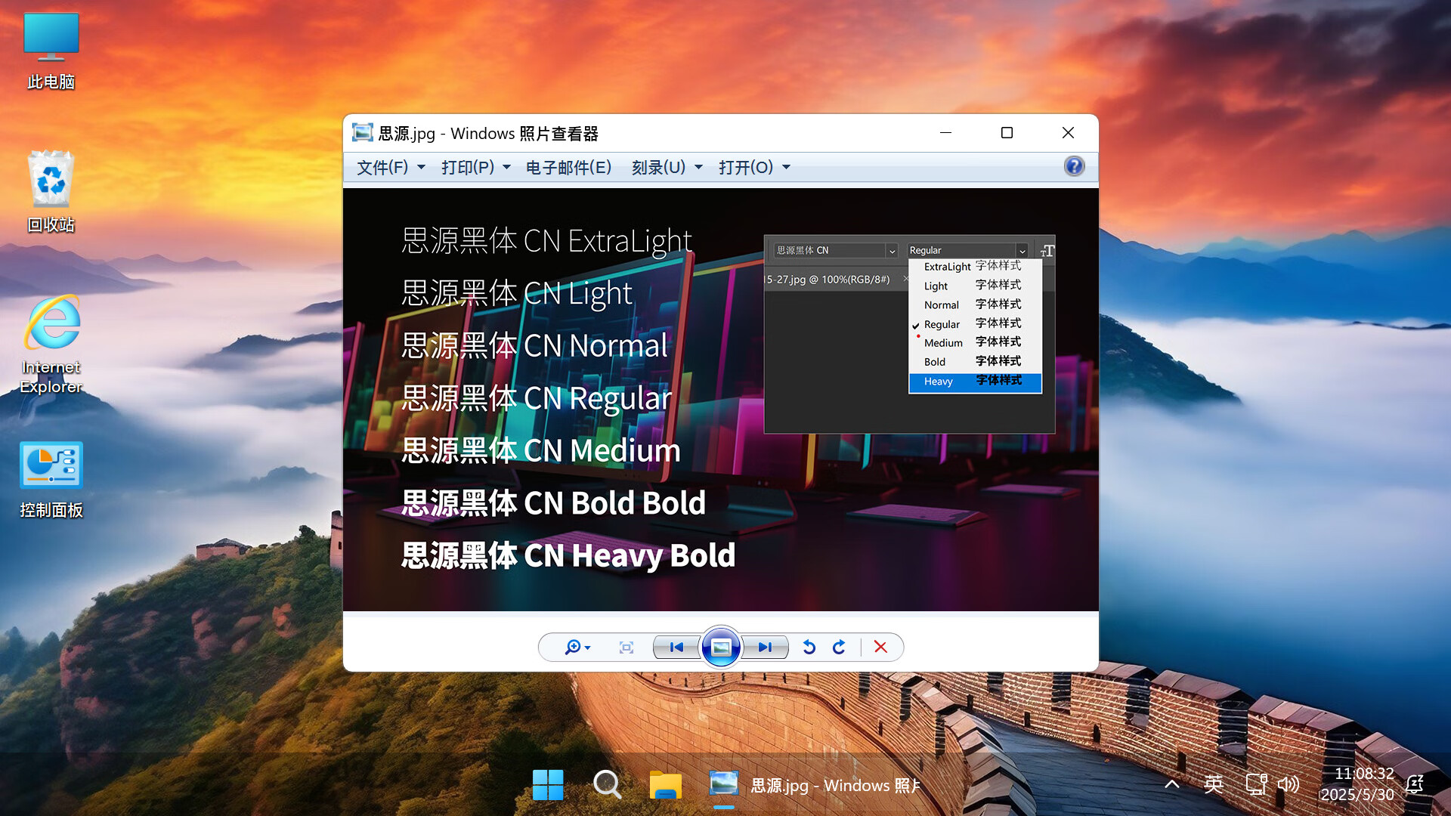Click the actual size fit icon

[626, 648]
